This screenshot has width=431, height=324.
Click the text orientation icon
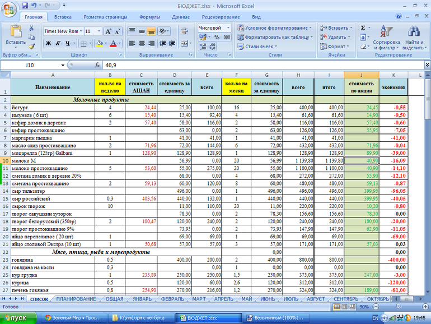(x=163, y=31)
